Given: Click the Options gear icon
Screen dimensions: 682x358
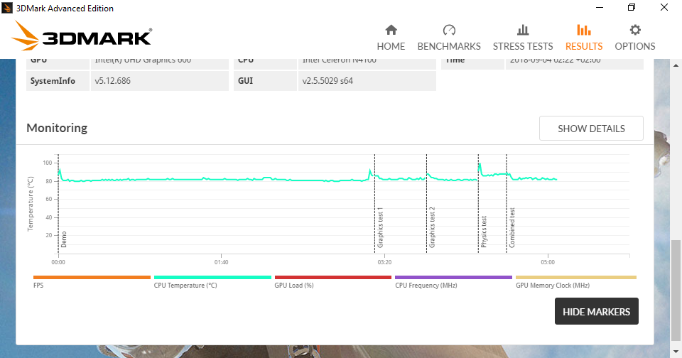Looking at the screenshot, I should point(635,30).
